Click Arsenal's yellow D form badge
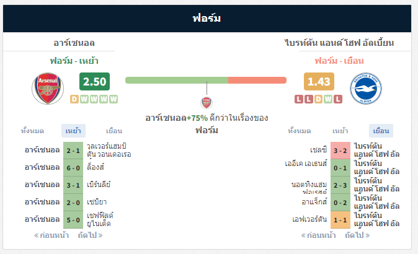The height and width of the screenshot is (254, 418). [x=74, y=99]
